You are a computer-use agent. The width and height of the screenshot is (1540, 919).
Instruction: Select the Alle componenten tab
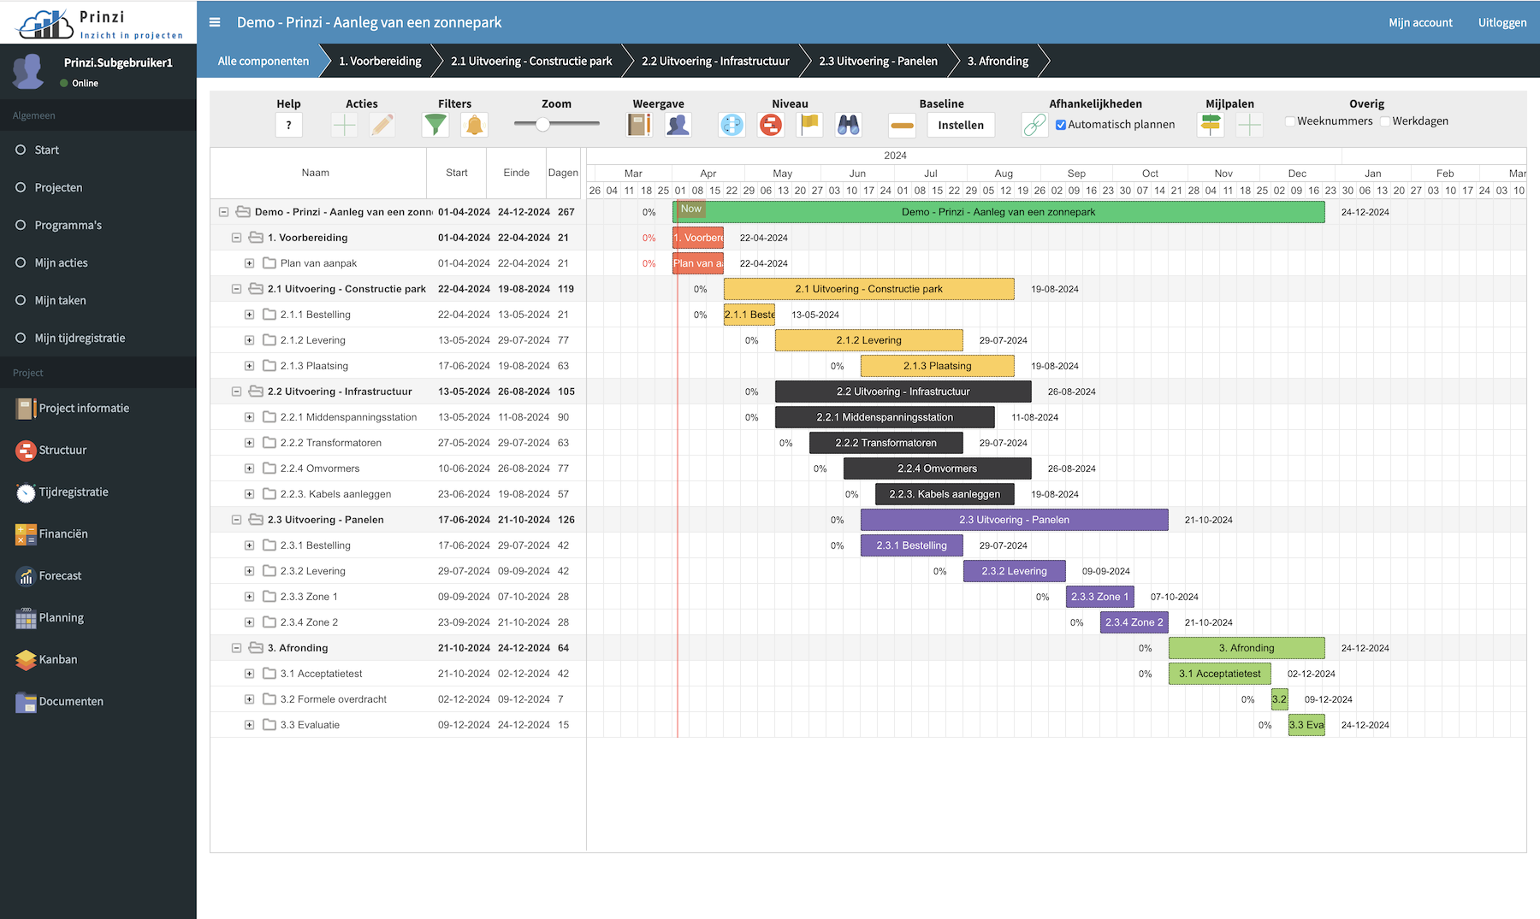point(264,61)
